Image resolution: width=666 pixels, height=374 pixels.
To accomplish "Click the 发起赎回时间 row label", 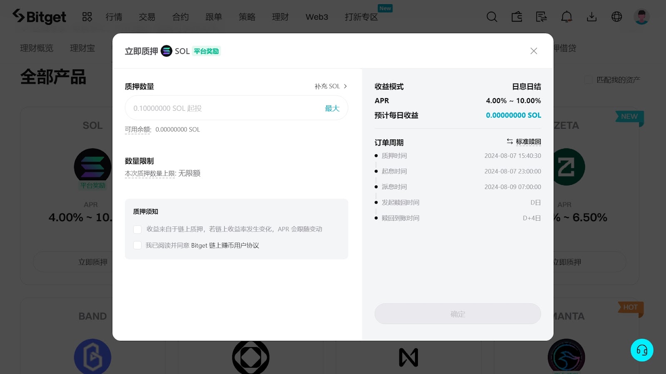I will [400, 202].
